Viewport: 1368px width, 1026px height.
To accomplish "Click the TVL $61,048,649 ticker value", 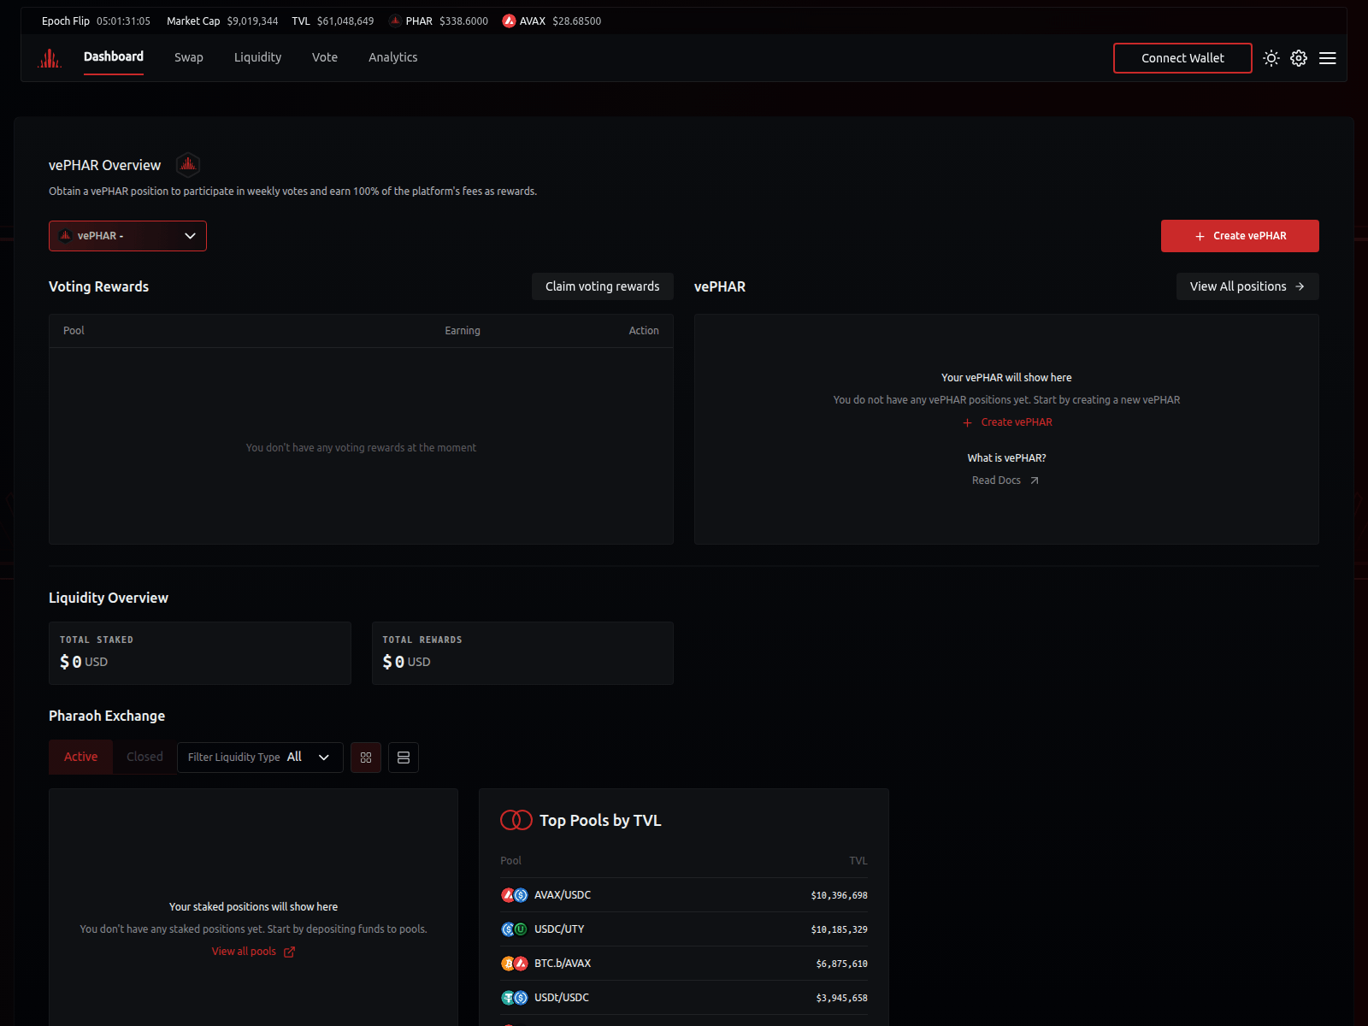I will point(345,21).
